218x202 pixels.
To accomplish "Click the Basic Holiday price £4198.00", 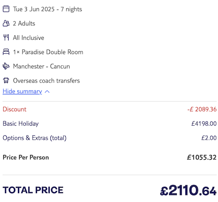I will 204,123.
